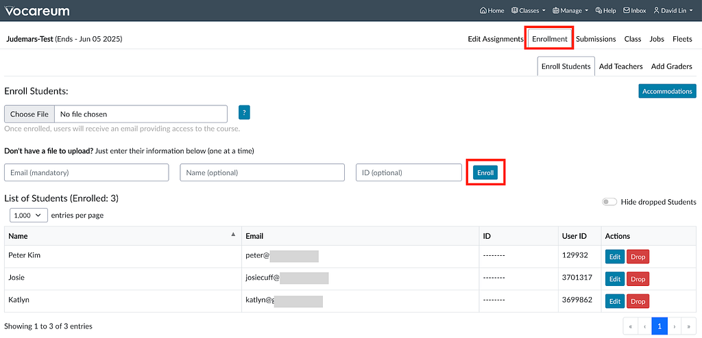Image resolution: width=702 pixels, height=338 pixels.
Task: Open the Help page
Action: [x=605, y=11]
